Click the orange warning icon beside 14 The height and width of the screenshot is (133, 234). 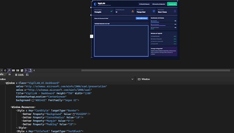132,11
